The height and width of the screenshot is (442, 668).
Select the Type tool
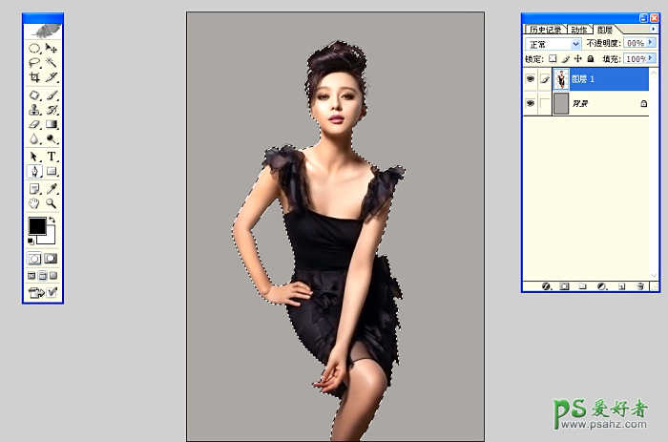coord(52,157)
